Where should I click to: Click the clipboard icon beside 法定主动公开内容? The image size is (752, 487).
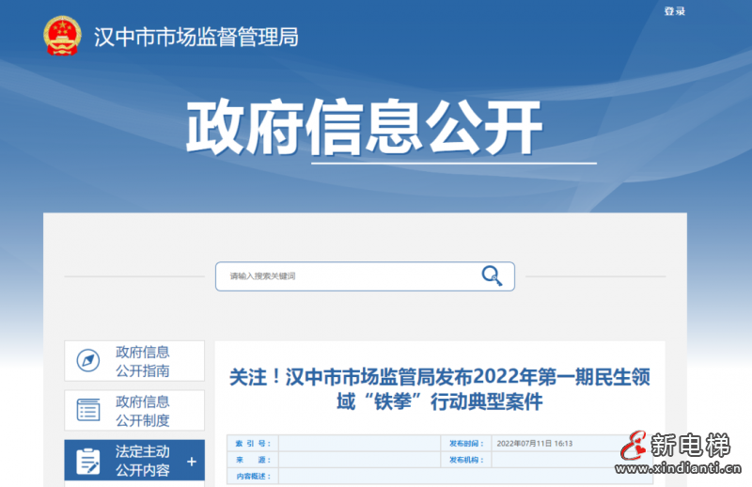coord(88,461)
